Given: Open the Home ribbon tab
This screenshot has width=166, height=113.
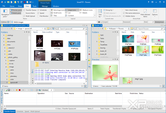Looking at the screenshot, I should pos(12,6).
